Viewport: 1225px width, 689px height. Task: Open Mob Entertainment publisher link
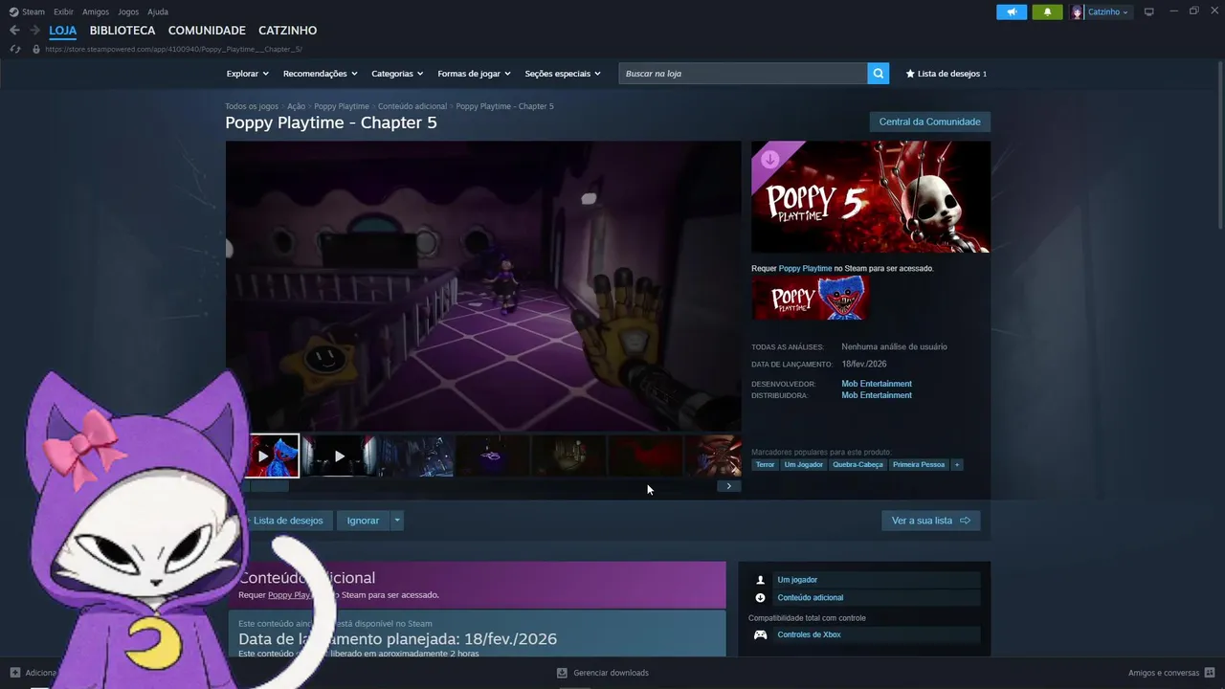[x=877, y=395]
